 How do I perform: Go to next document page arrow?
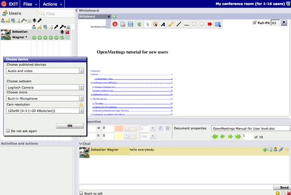pos(230,136)
